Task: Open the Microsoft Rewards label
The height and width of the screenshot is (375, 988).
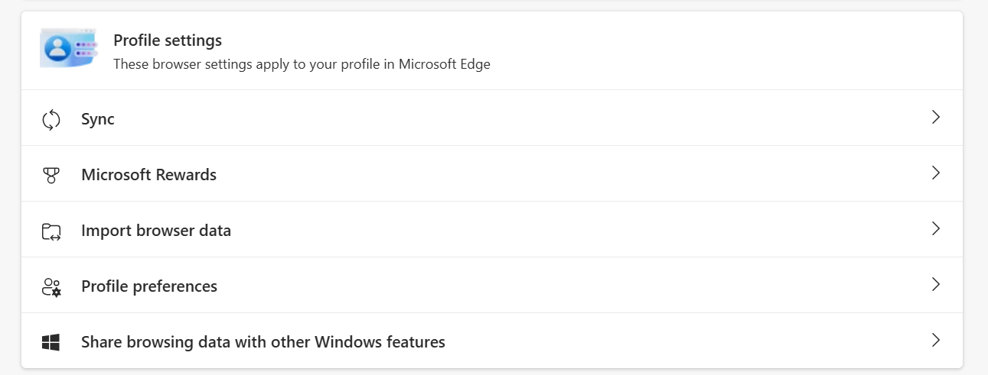Action: [x=148, y=175]
